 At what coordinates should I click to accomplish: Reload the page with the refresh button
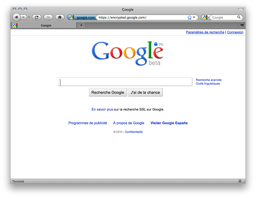click(37, 17)
